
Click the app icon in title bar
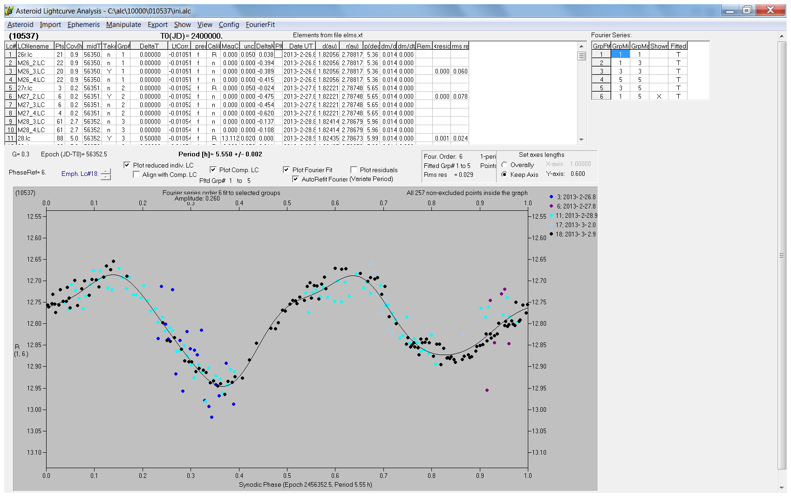[9, 11]
